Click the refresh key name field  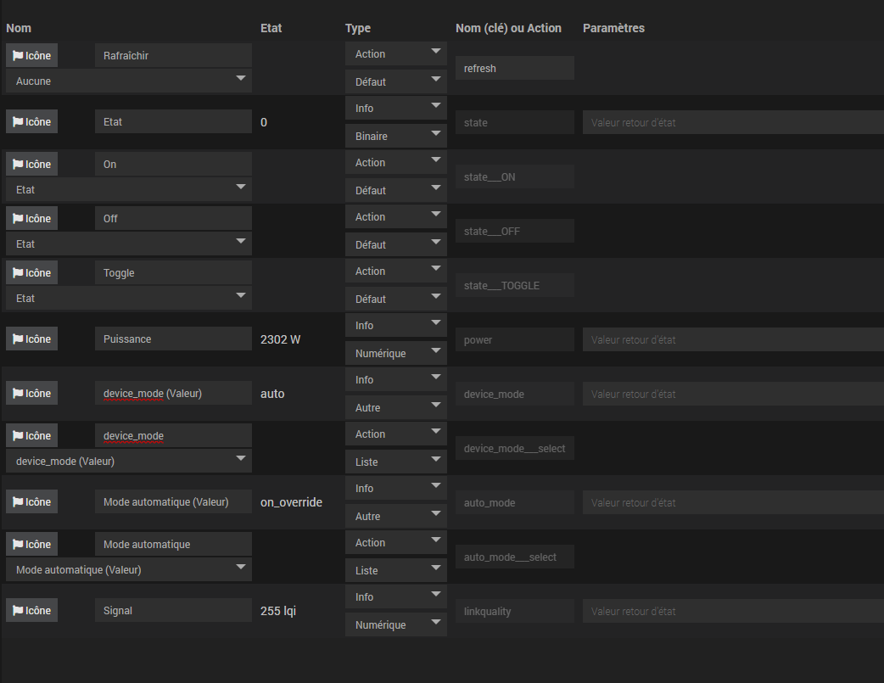coord(514,69)
